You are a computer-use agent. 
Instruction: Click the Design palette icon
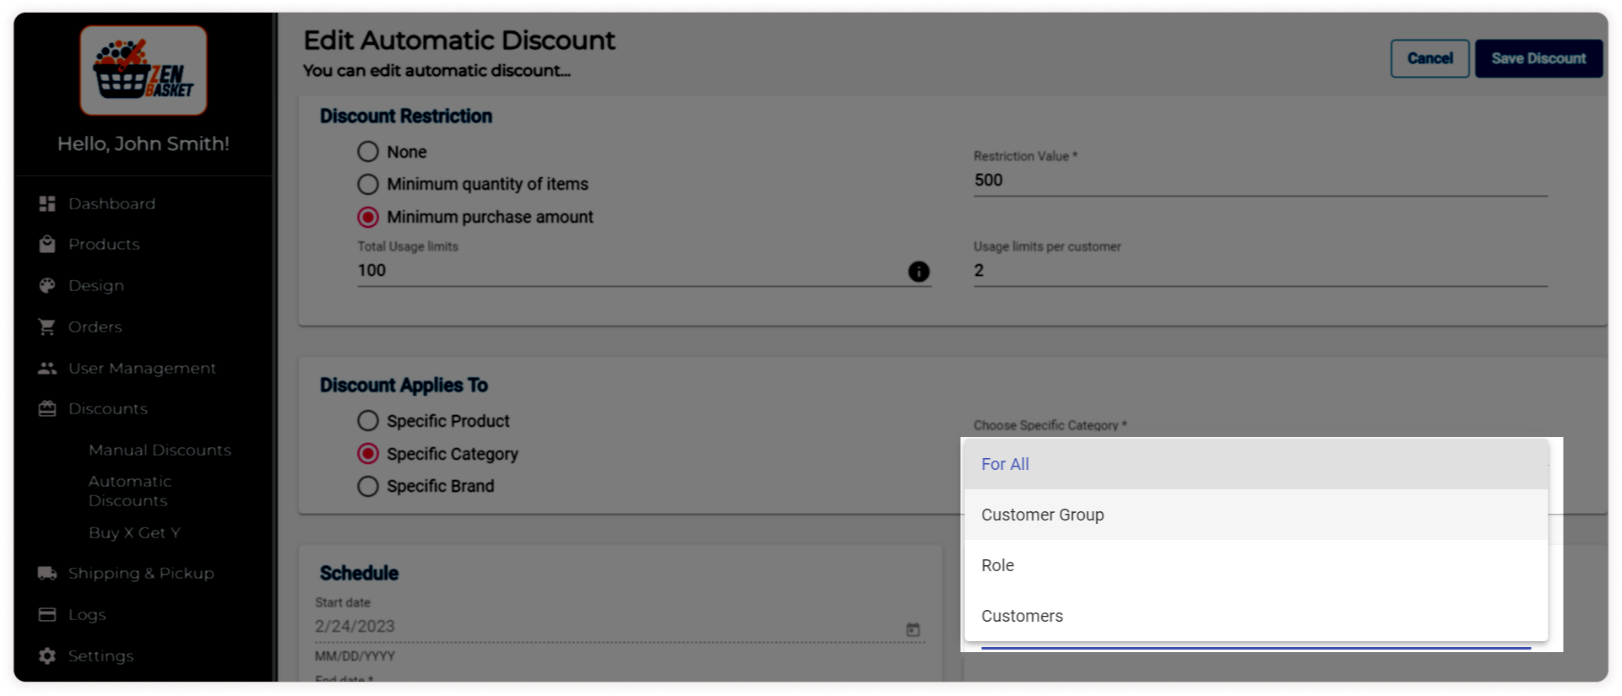pos(47,285)
